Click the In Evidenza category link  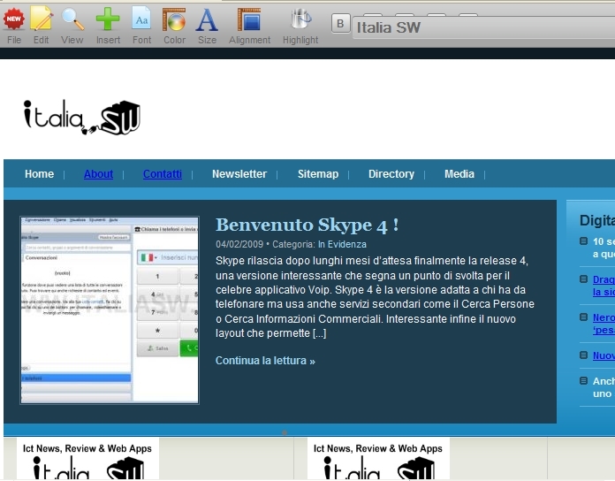[342, 244]
